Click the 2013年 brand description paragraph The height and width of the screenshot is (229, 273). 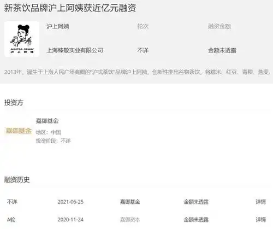point(137,72)
